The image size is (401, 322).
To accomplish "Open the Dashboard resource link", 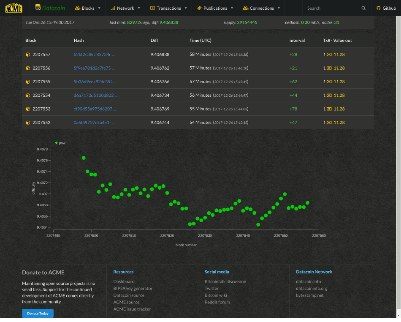I will tap(124, 281).
